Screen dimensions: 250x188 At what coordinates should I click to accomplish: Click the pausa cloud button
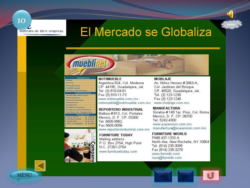[x=231, y=25]
